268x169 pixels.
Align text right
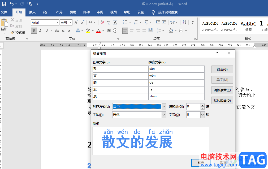click(x=138, y=31)
